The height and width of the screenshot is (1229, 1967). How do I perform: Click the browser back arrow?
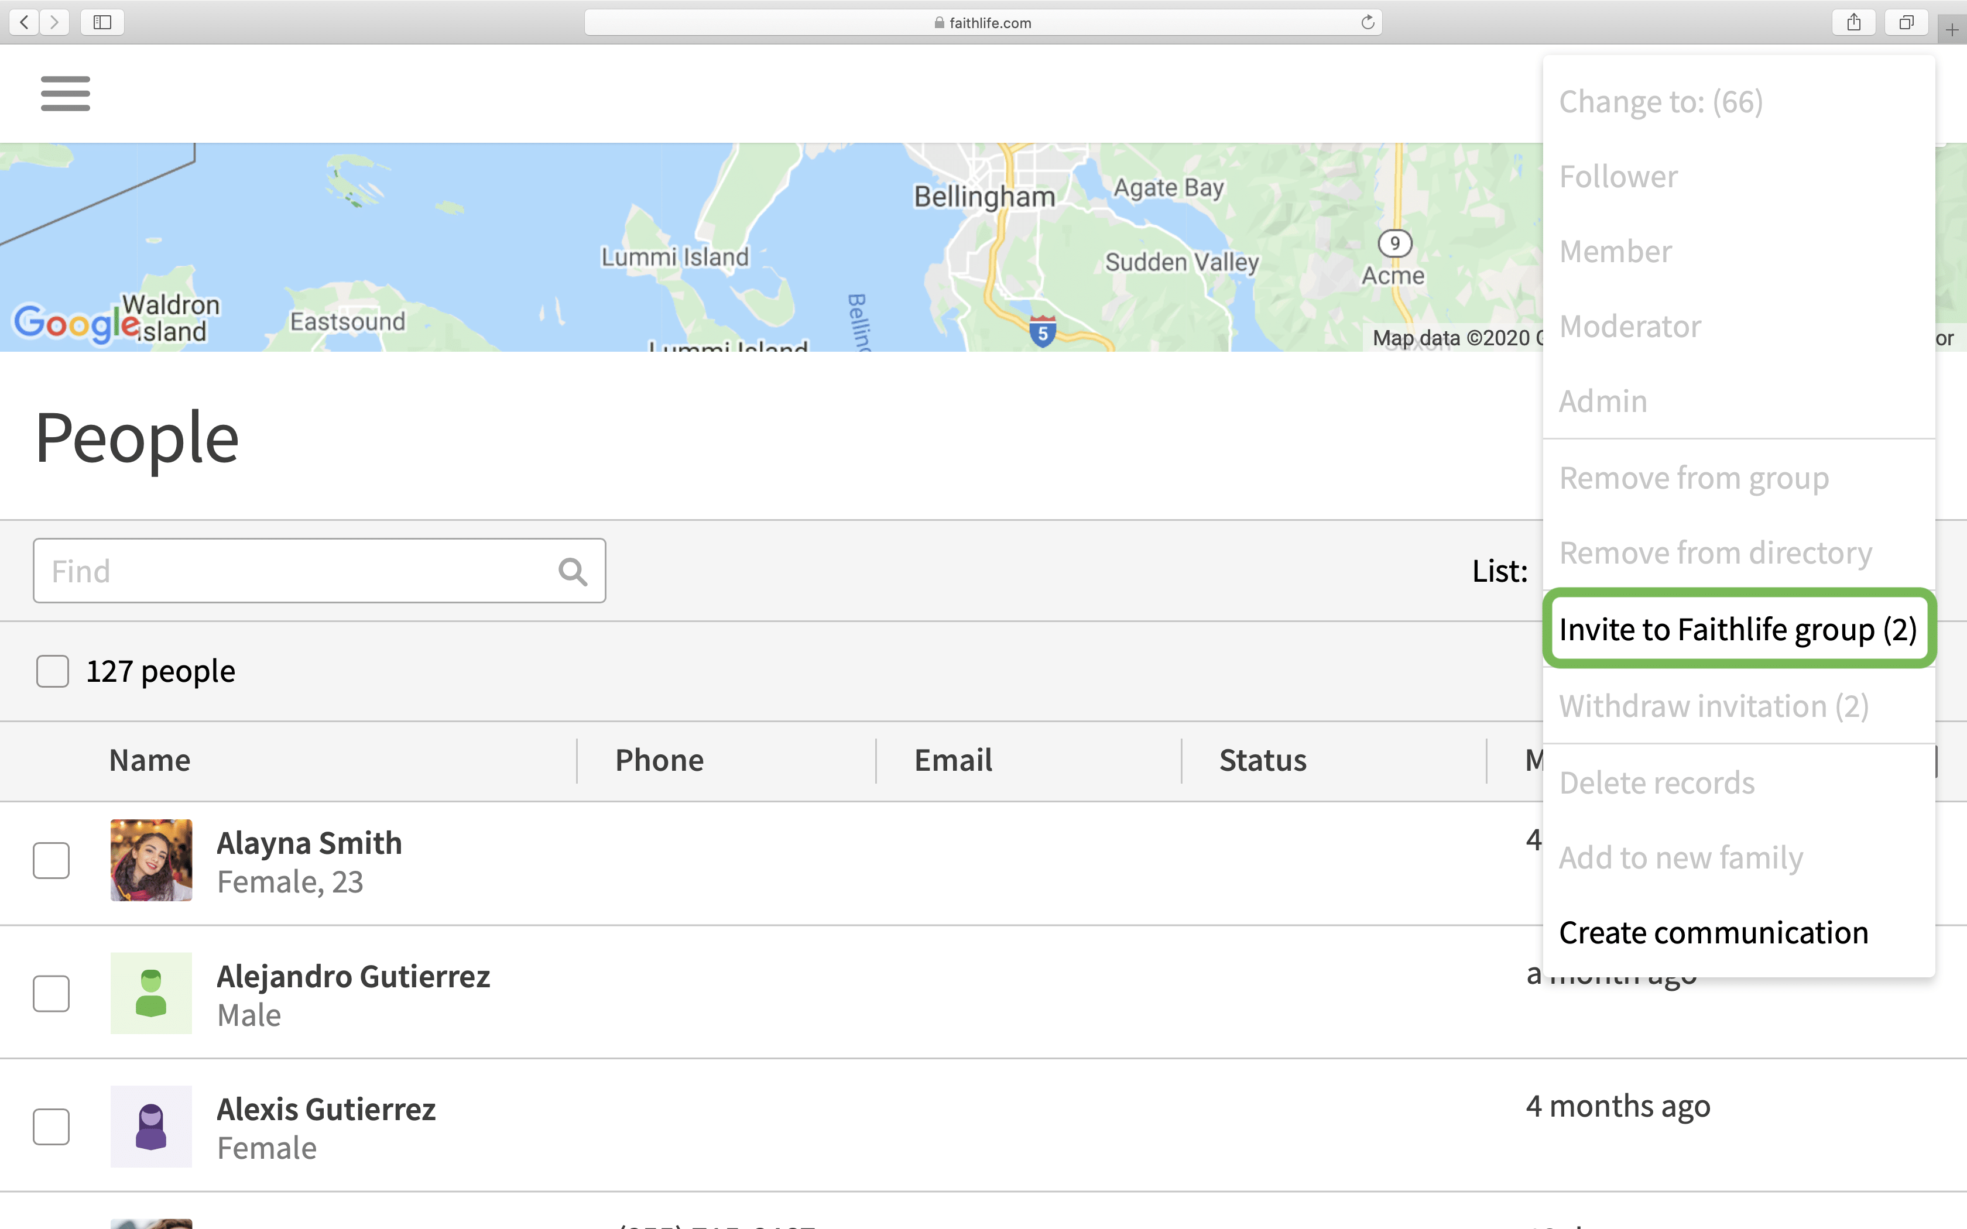click(x=25, y=22)
